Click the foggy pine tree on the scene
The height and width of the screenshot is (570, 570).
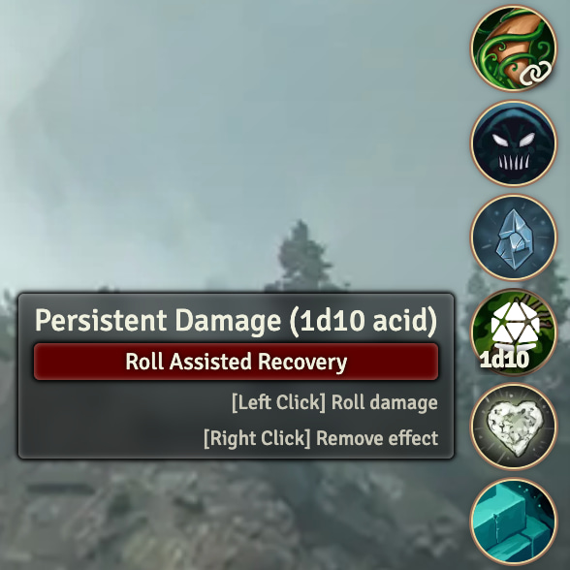[x=301, y=254]
